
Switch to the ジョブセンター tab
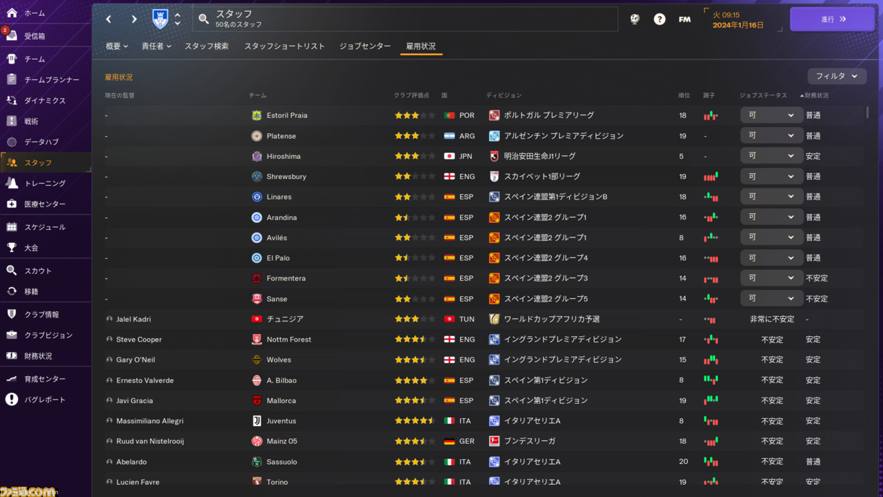(x=365, y=46)
